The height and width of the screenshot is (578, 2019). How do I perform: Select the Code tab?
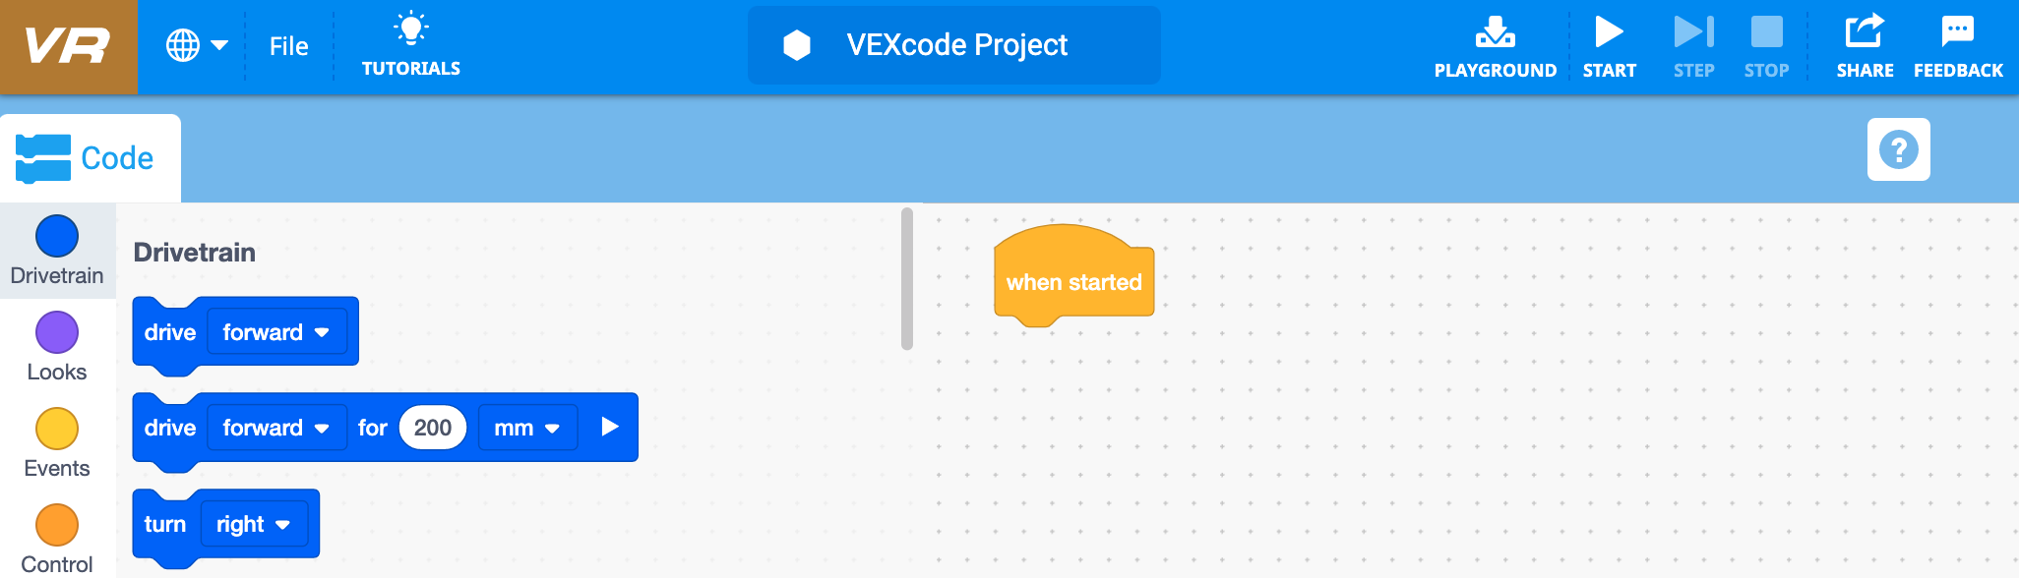(x=91, y=156)
